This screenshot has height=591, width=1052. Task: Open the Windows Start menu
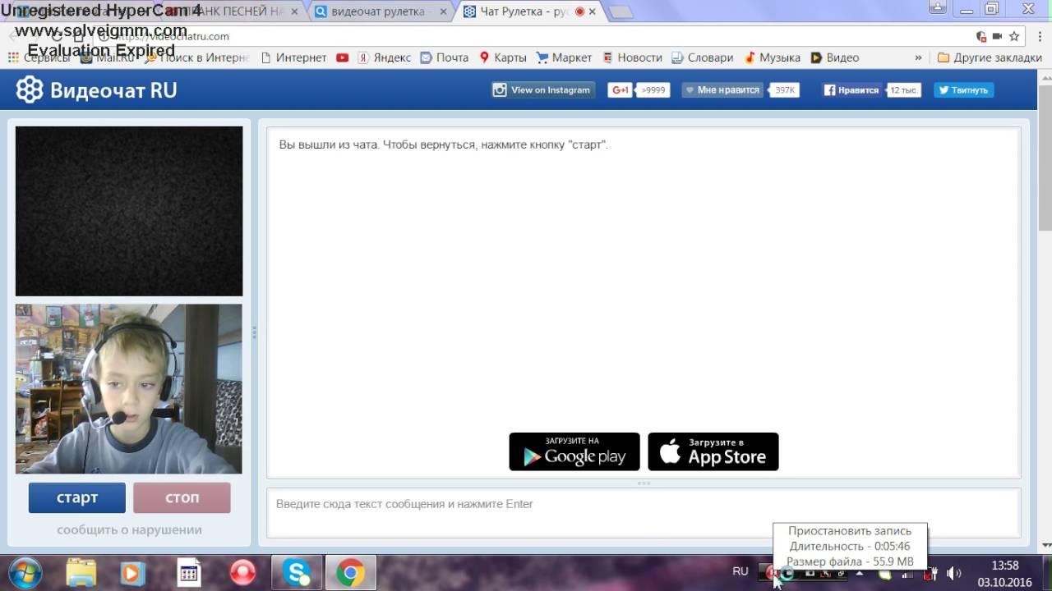[x=25, y=572]
